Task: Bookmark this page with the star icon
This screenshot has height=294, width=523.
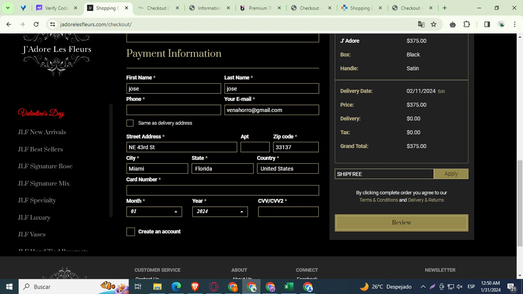Action: coord(434,24)
